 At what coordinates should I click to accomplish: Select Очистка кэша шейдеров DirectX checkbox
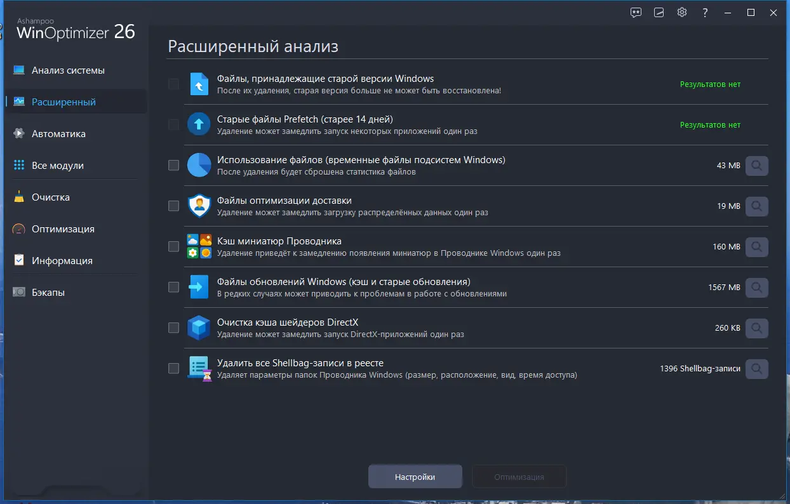pyautogui.click(x=173, y=328)
